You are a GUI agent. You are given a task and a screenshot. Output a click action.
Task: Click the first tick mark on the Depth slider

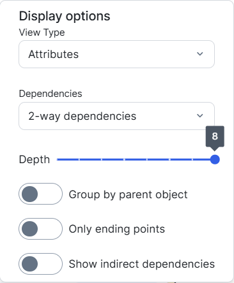tap(79, 159)
